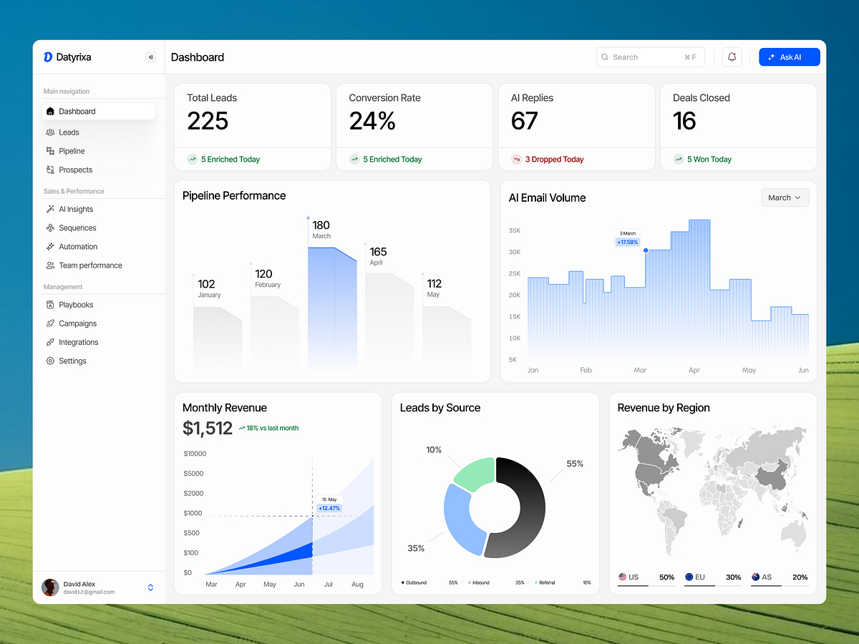Click the Prospects icon in sidebar

[50, 170]
